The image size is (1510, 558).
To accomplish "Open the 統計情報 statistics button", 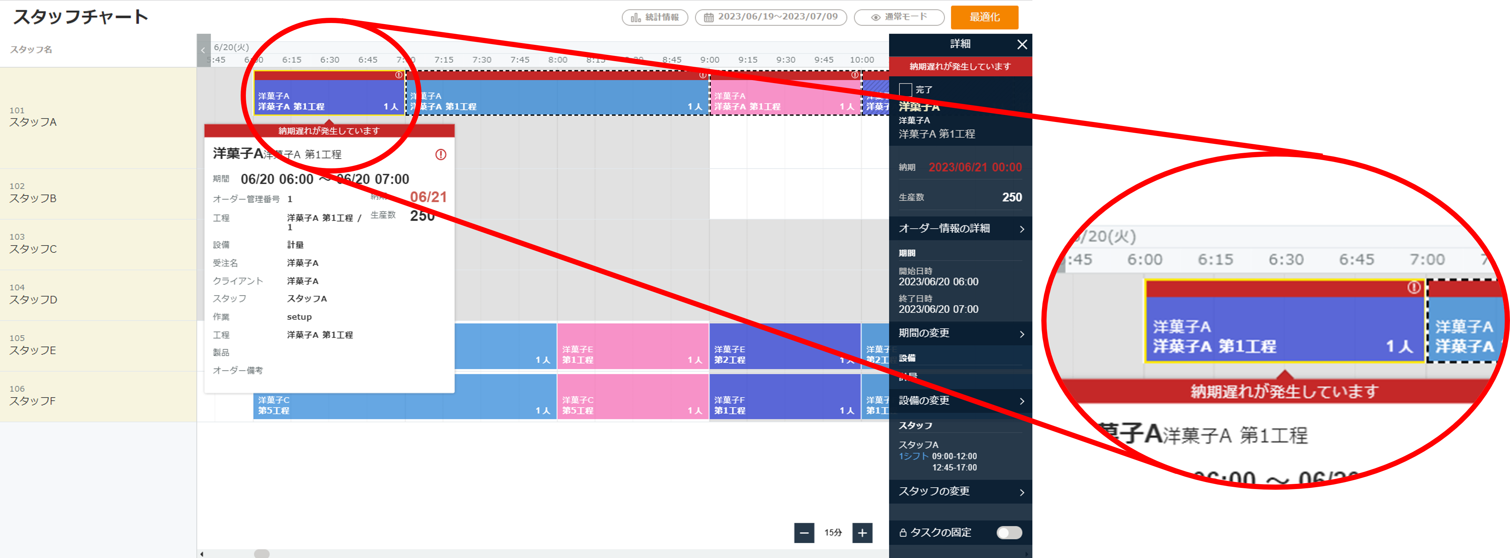I will pyautogui.click(x=655, y=17).
